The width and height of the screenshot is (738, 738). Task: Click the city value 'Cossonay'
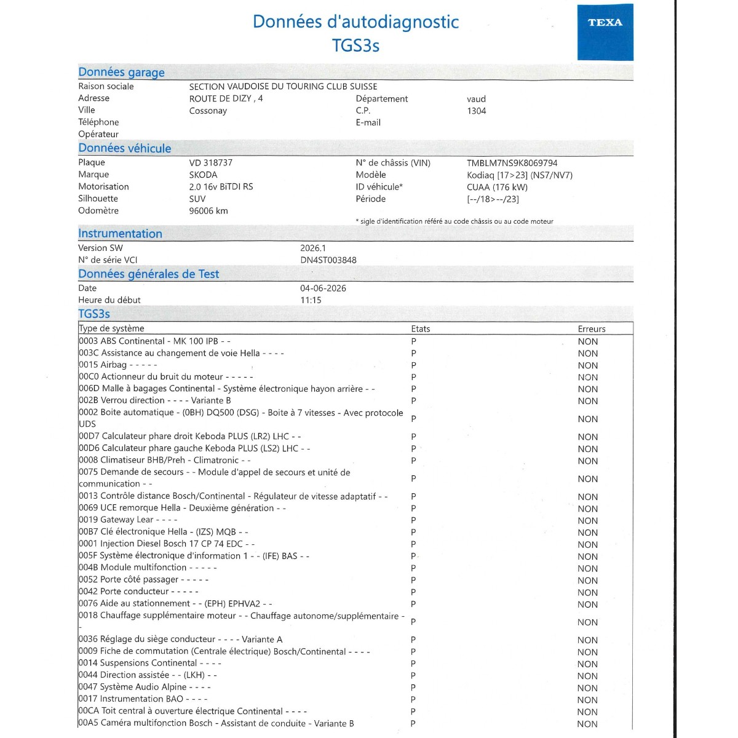pyautogui.click(x=208, y=111)
